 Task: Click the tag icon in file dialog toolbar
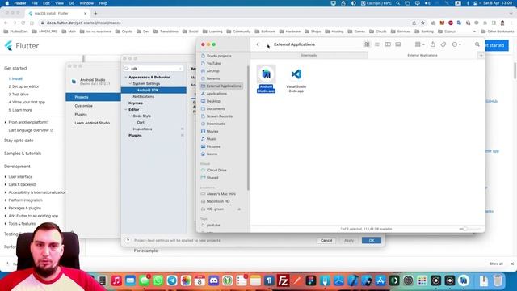click(x=443, y=44)
